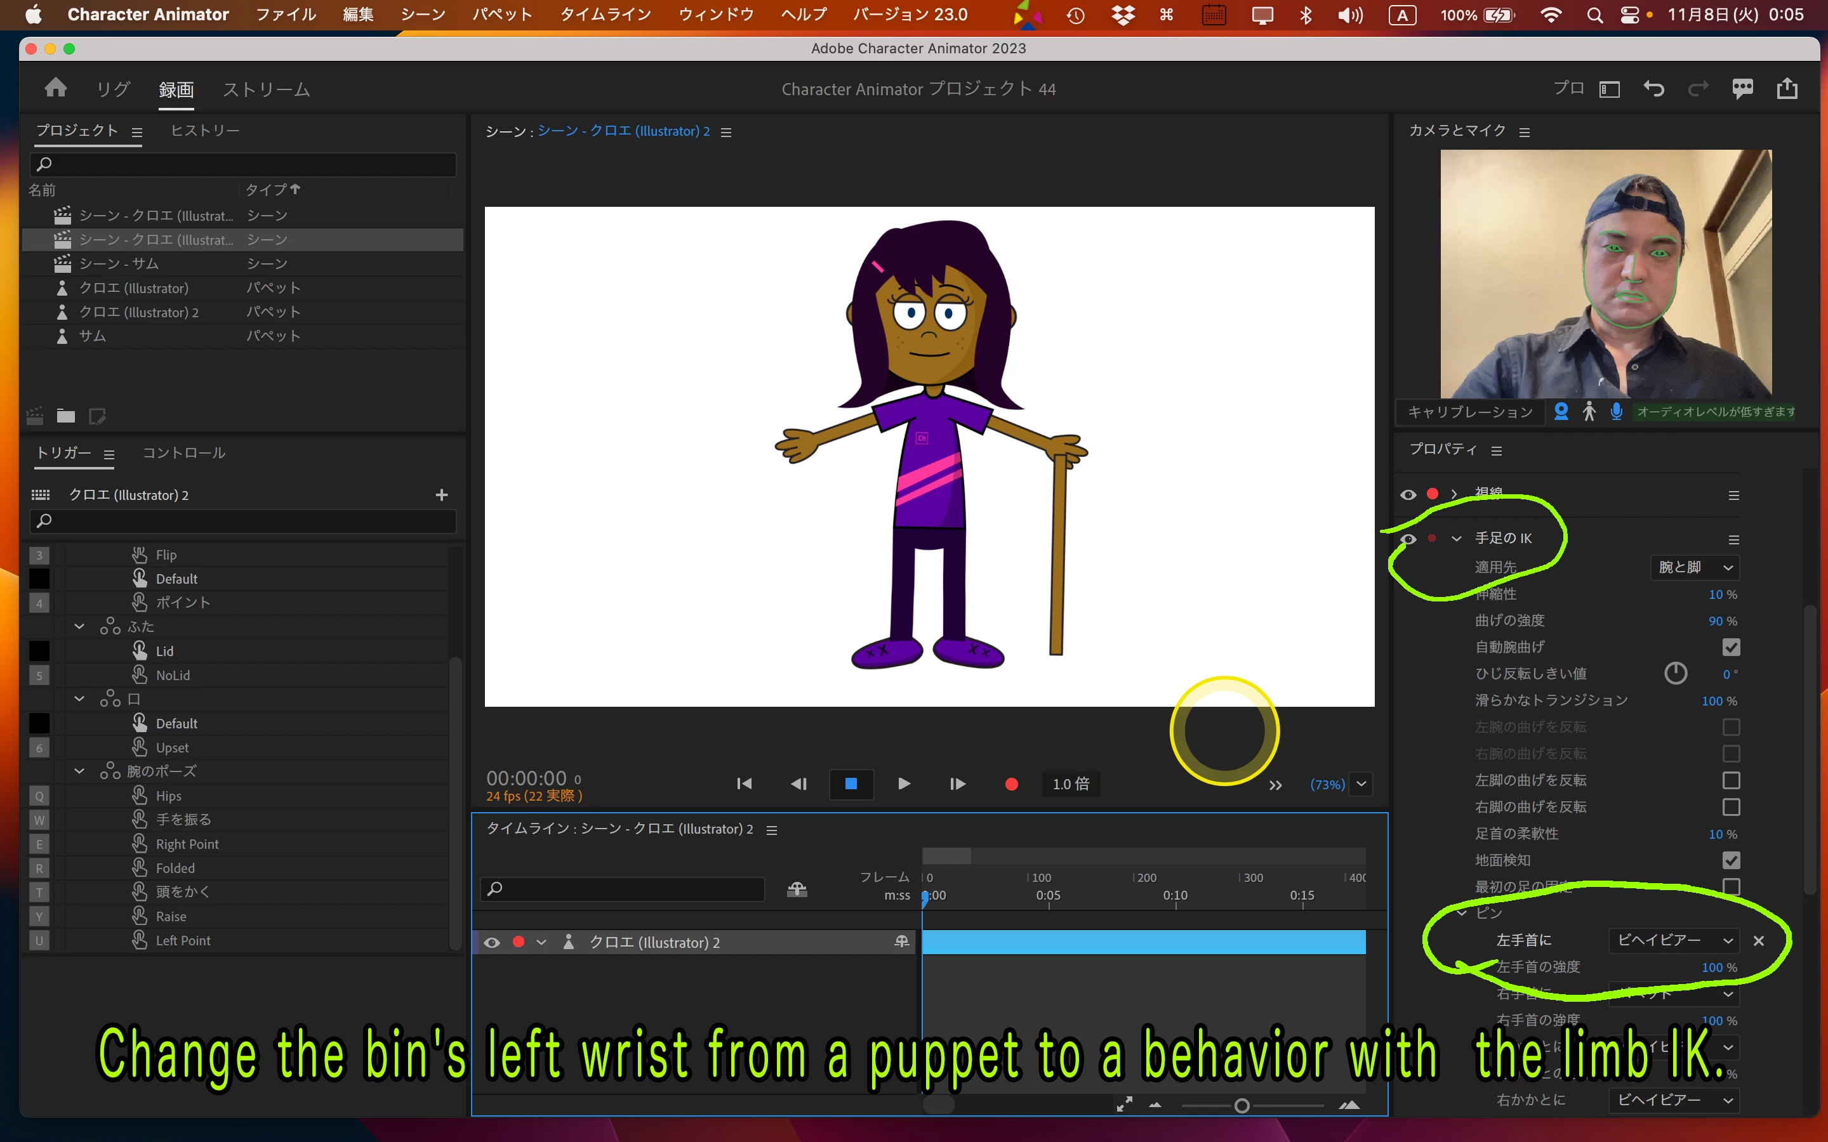Collapse the 腕のポーズ swap set group
Image resolution: width=1828 pixels, height=1142 pixels.
coord(79,771)
